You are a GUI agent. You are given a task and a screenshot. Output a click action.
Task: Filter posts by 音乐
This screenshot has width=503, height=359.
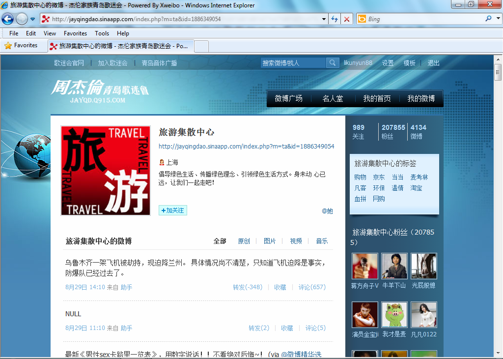pos(322,241)
